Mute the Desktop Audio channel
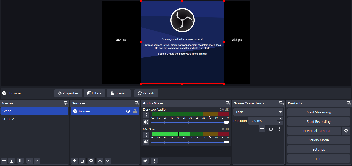Screen dimensions: 352x166 point(146,122)
